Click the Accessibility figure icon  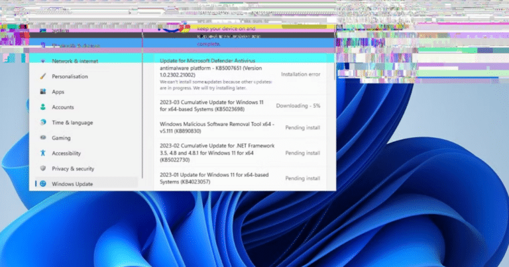click(43, 153)
